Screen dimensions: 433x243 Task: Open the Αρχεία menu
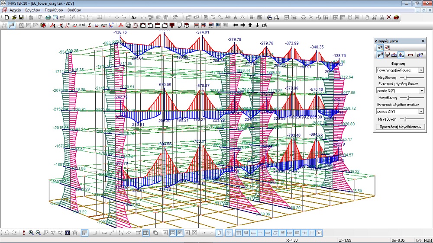click(15, 9)
